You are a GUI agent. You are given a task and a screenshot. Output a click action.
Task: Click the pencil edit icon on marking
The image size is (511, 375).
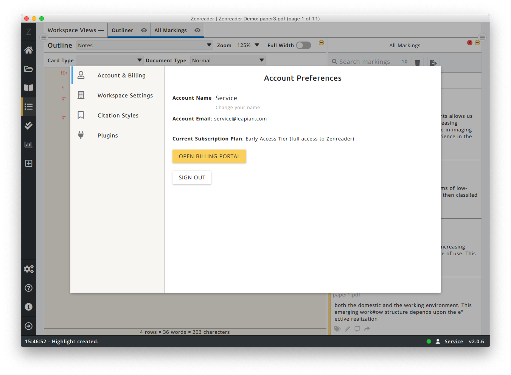pos(347,329)
